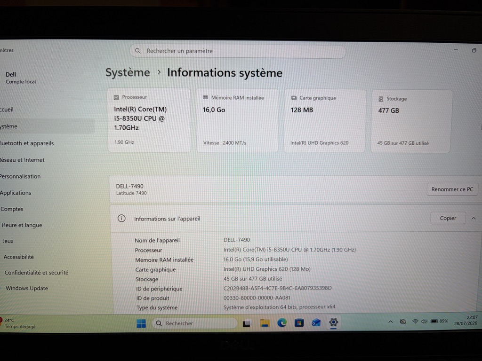Collapse the Informations sur l'appareil section
Viewport: 482px width, 361px height.
[x=474, y=218]
